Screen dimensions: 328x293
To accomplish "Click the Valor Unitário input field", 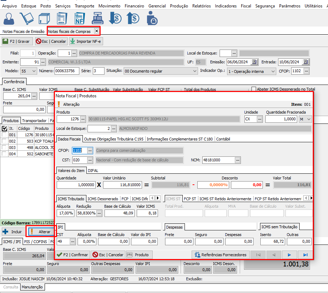I will point(122,185).
